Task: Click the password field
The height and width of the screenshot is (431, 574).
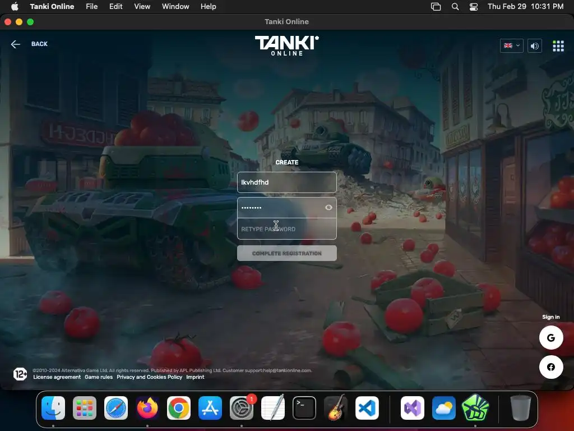Action: [x=286, y=208]
